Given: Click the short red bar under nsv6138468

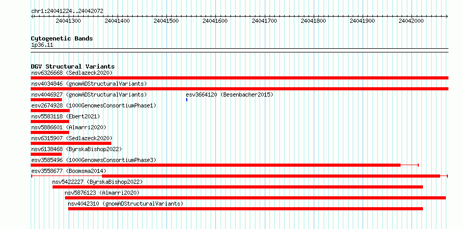Looking at the screenshot, I should 46,154.
